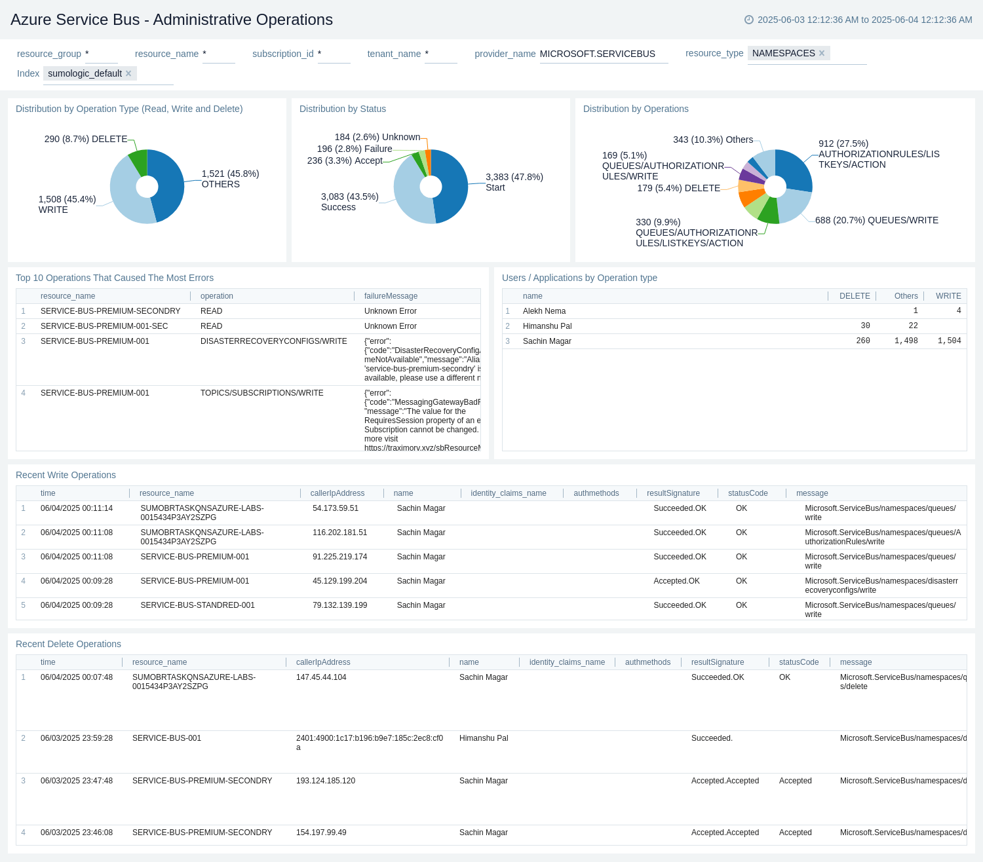Click the clock icon beside time range

(749, 20)
